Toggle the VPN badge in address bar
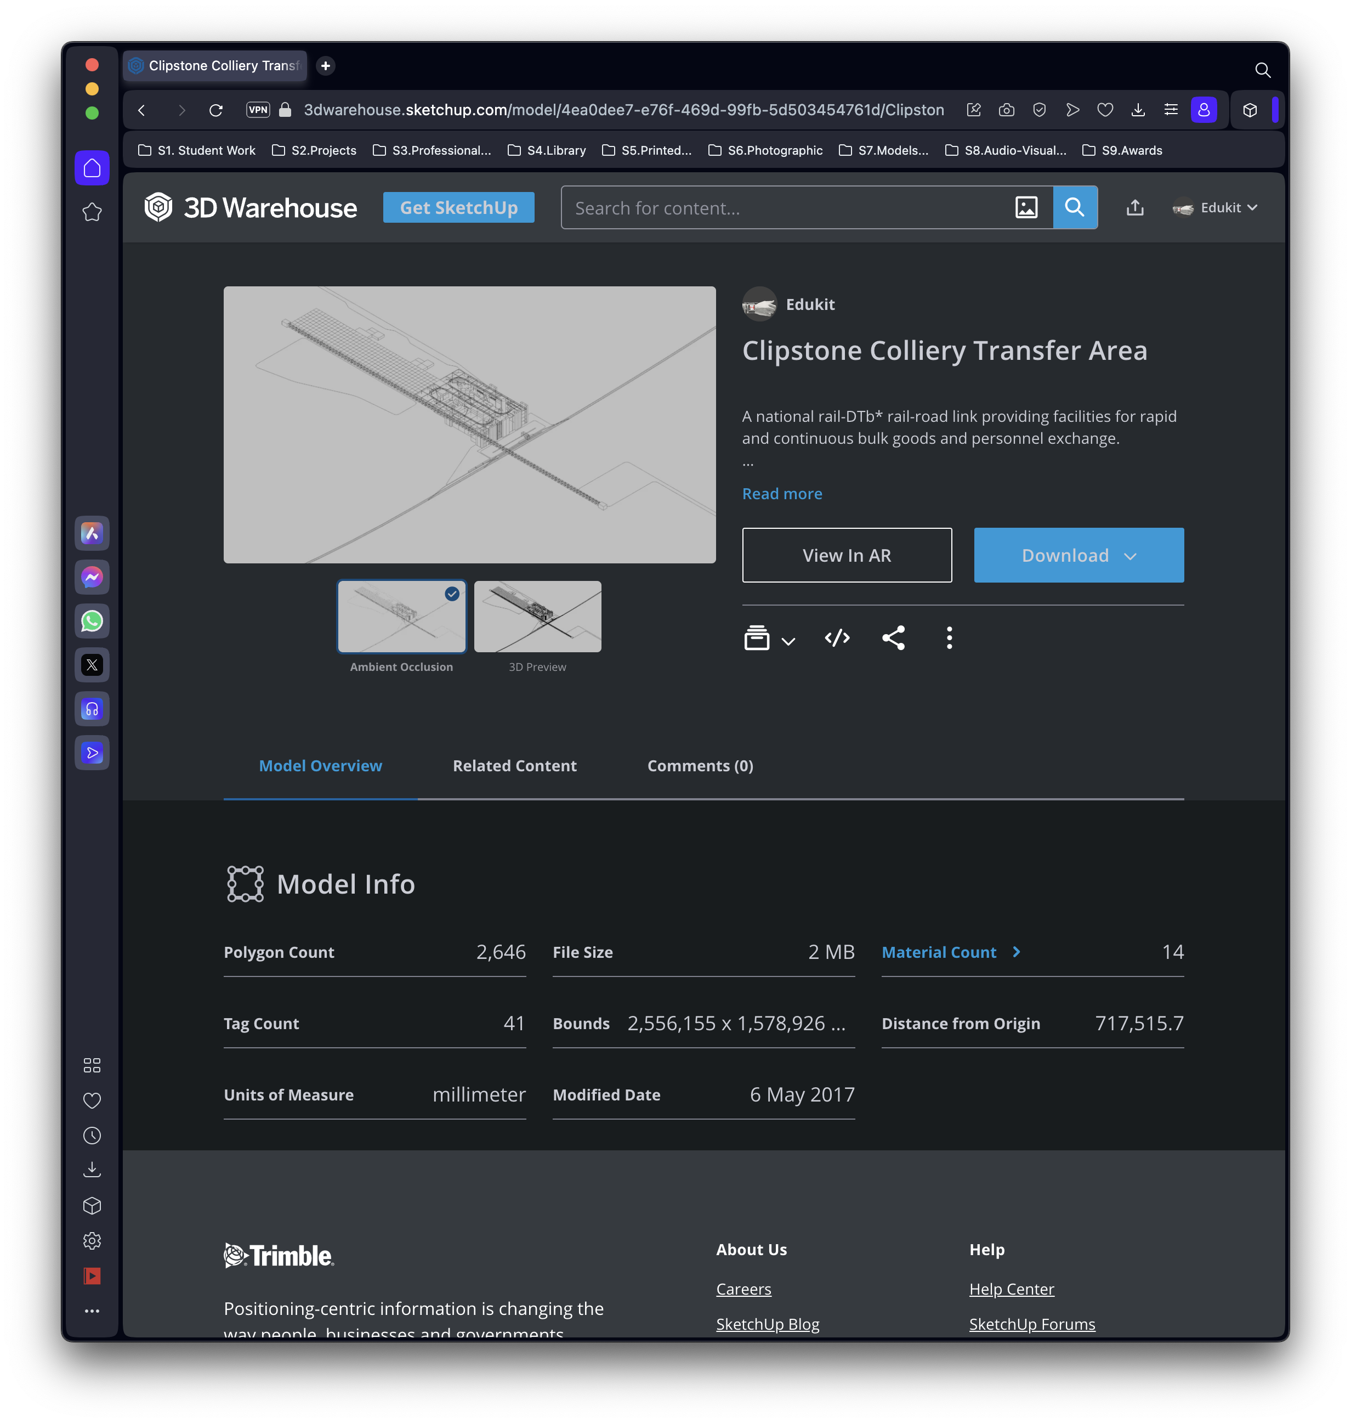The image size is (1351, 1423). point(258,110)
